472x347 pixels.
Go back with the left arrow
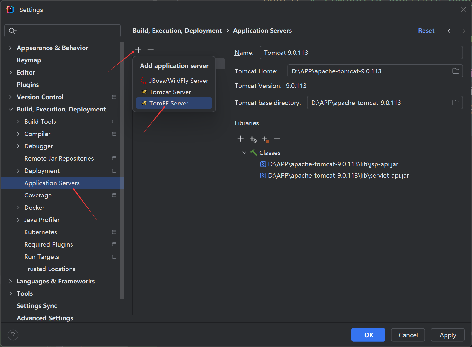450,31
